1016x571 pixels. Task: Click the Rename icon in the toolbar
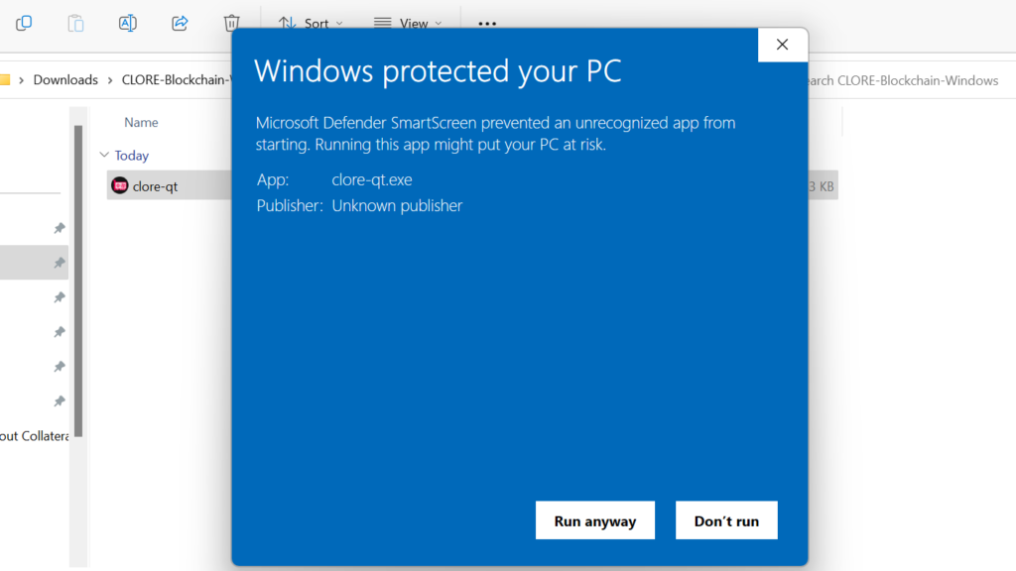coord(128,23)
